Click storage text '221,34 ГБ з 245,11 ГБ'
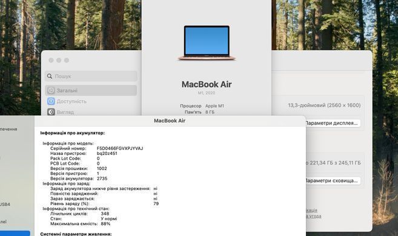The width and height of the screenshot is (398, 236). point(335,163)
